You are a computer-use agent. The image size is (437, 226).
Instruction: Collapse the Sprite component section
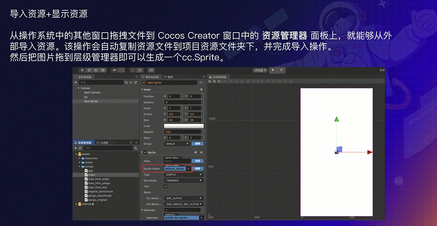pos(142,152)
